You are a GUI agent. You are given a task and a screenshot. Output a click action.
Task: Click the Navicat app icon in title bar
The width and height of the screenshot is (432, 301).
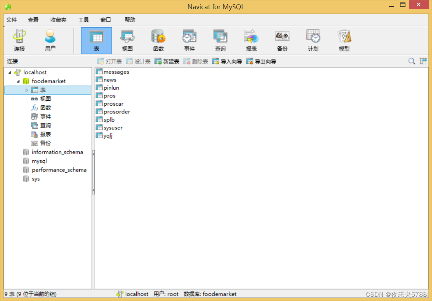click(x=8, y=7)
